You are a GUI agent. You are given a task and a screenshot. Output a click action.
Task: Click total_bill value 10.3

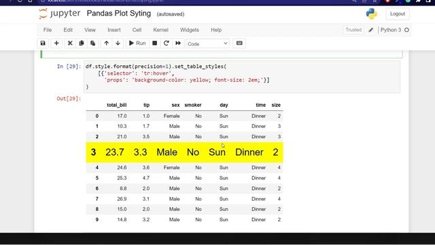tap(122, 126)
